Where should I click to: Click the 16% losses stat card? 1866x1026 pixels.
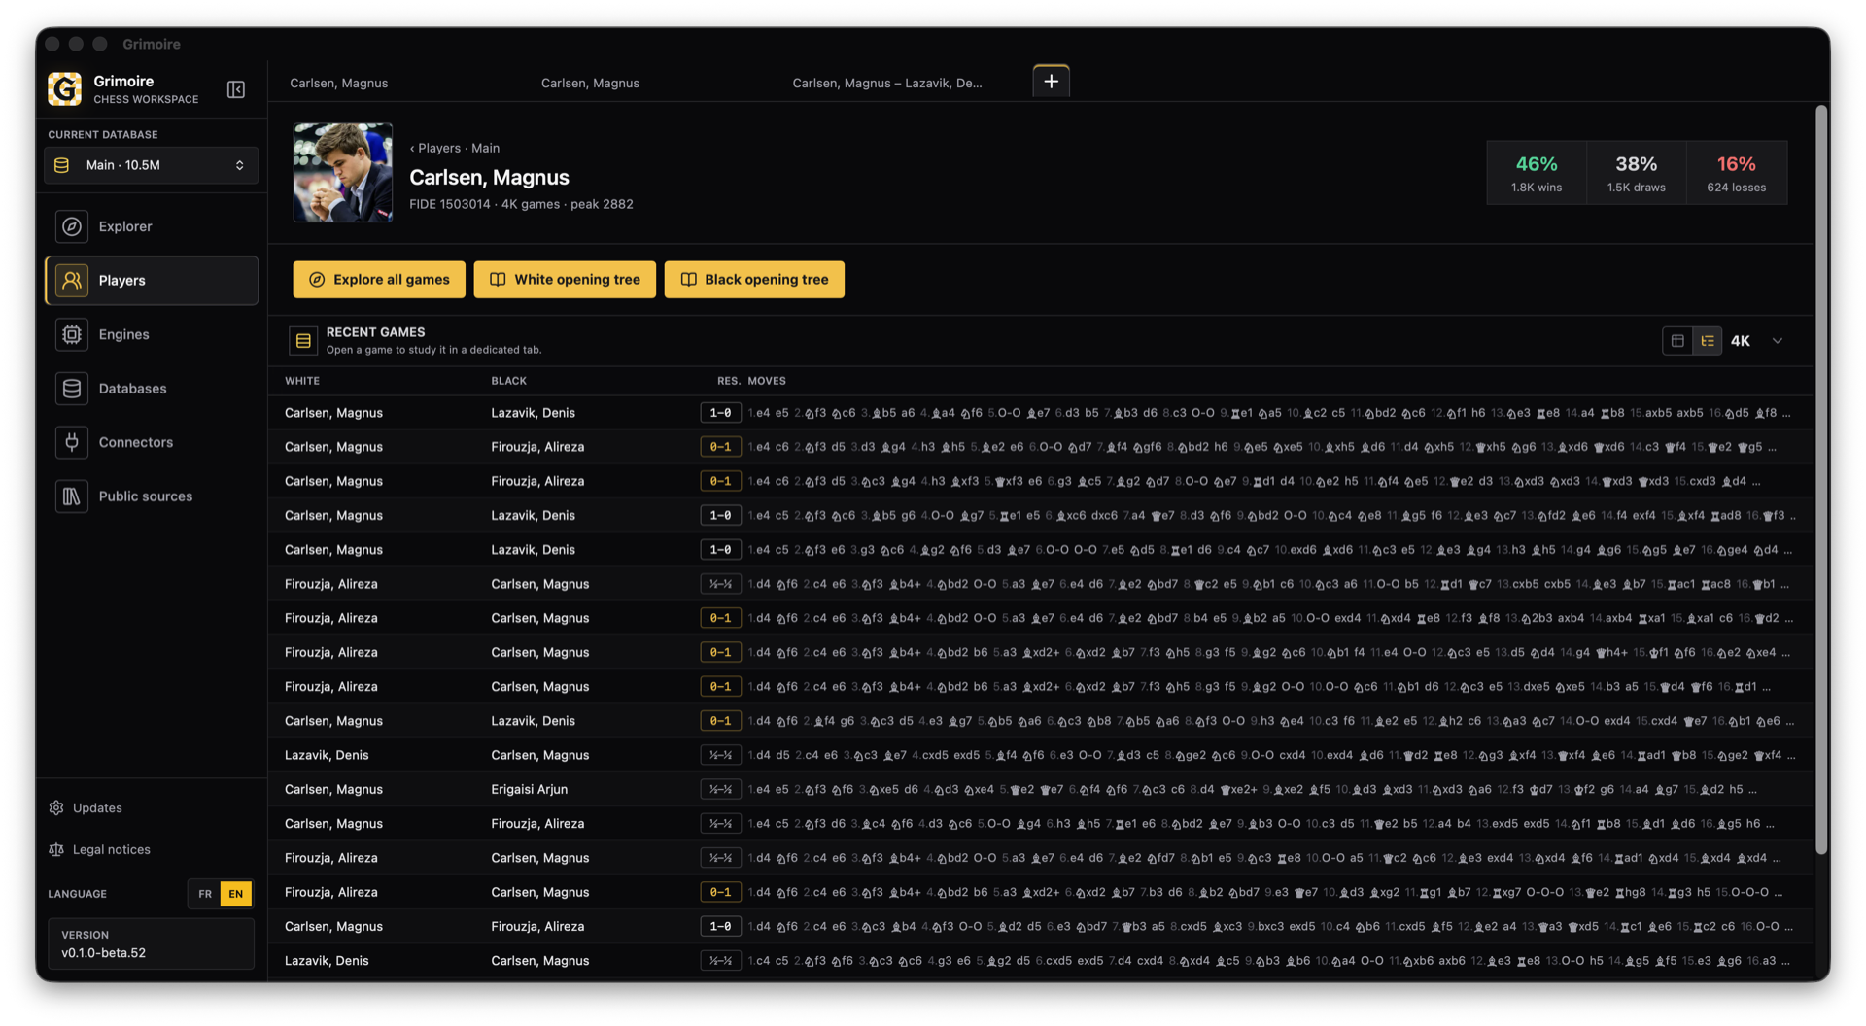tap(1737, 173)
